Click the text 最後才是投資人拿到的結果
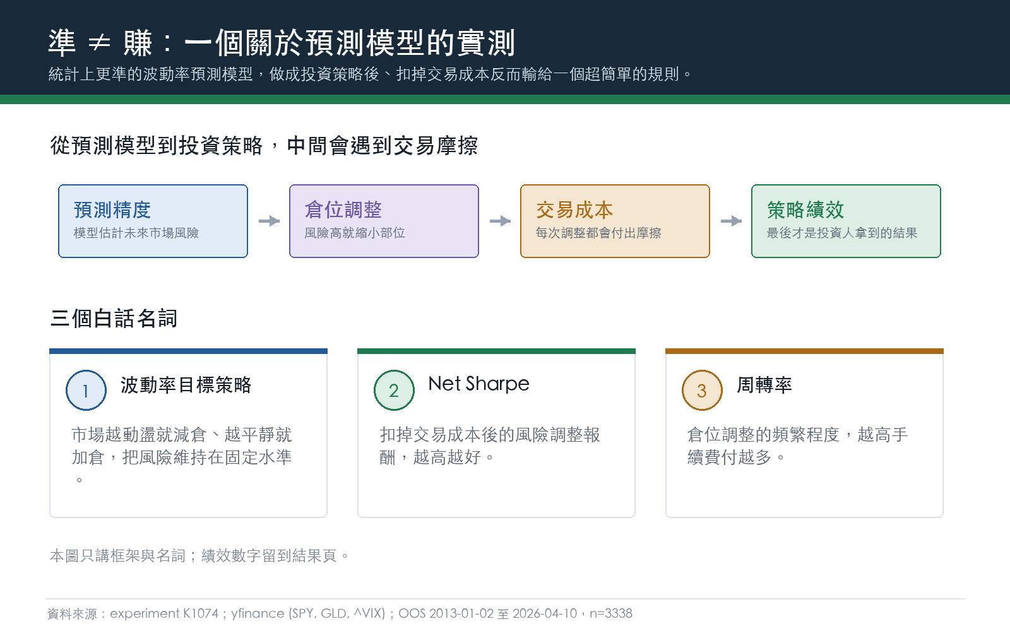Viewport: 1010px width, 631px height. click(842, 233)
